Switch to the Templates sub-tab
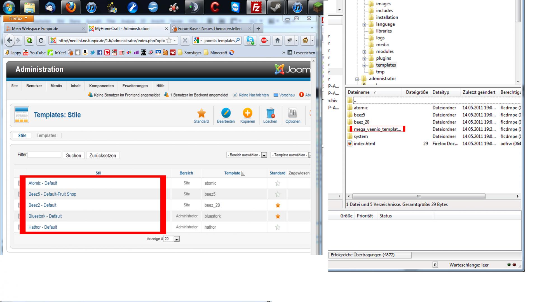The width and height of the screenshot is (537, 302). tap(46, 135)
